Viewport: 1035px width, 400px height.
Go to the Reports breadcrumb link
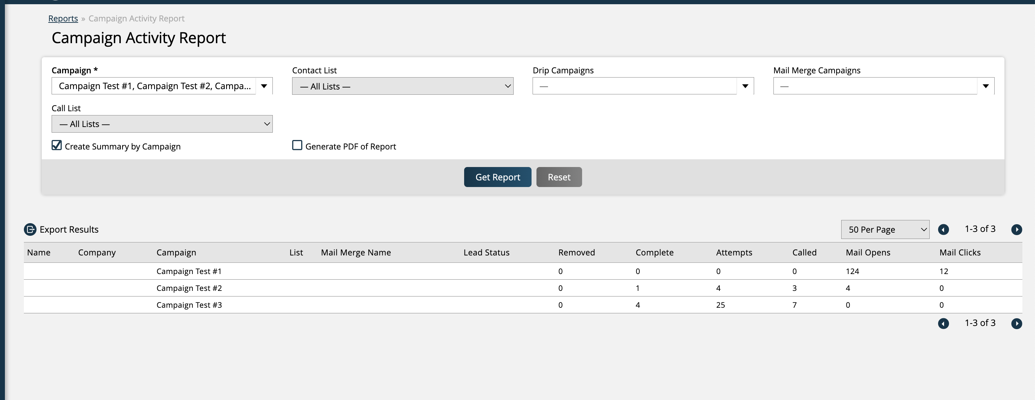(x=63, y=19)
